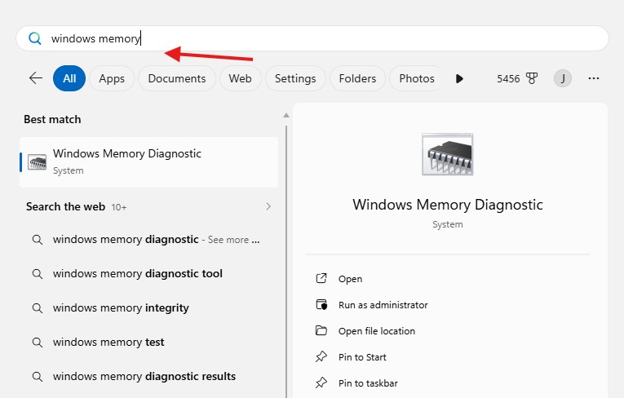Click magnifier icon beside 'windows memory test'
624x398 pixels.
(x=38, y=343)
